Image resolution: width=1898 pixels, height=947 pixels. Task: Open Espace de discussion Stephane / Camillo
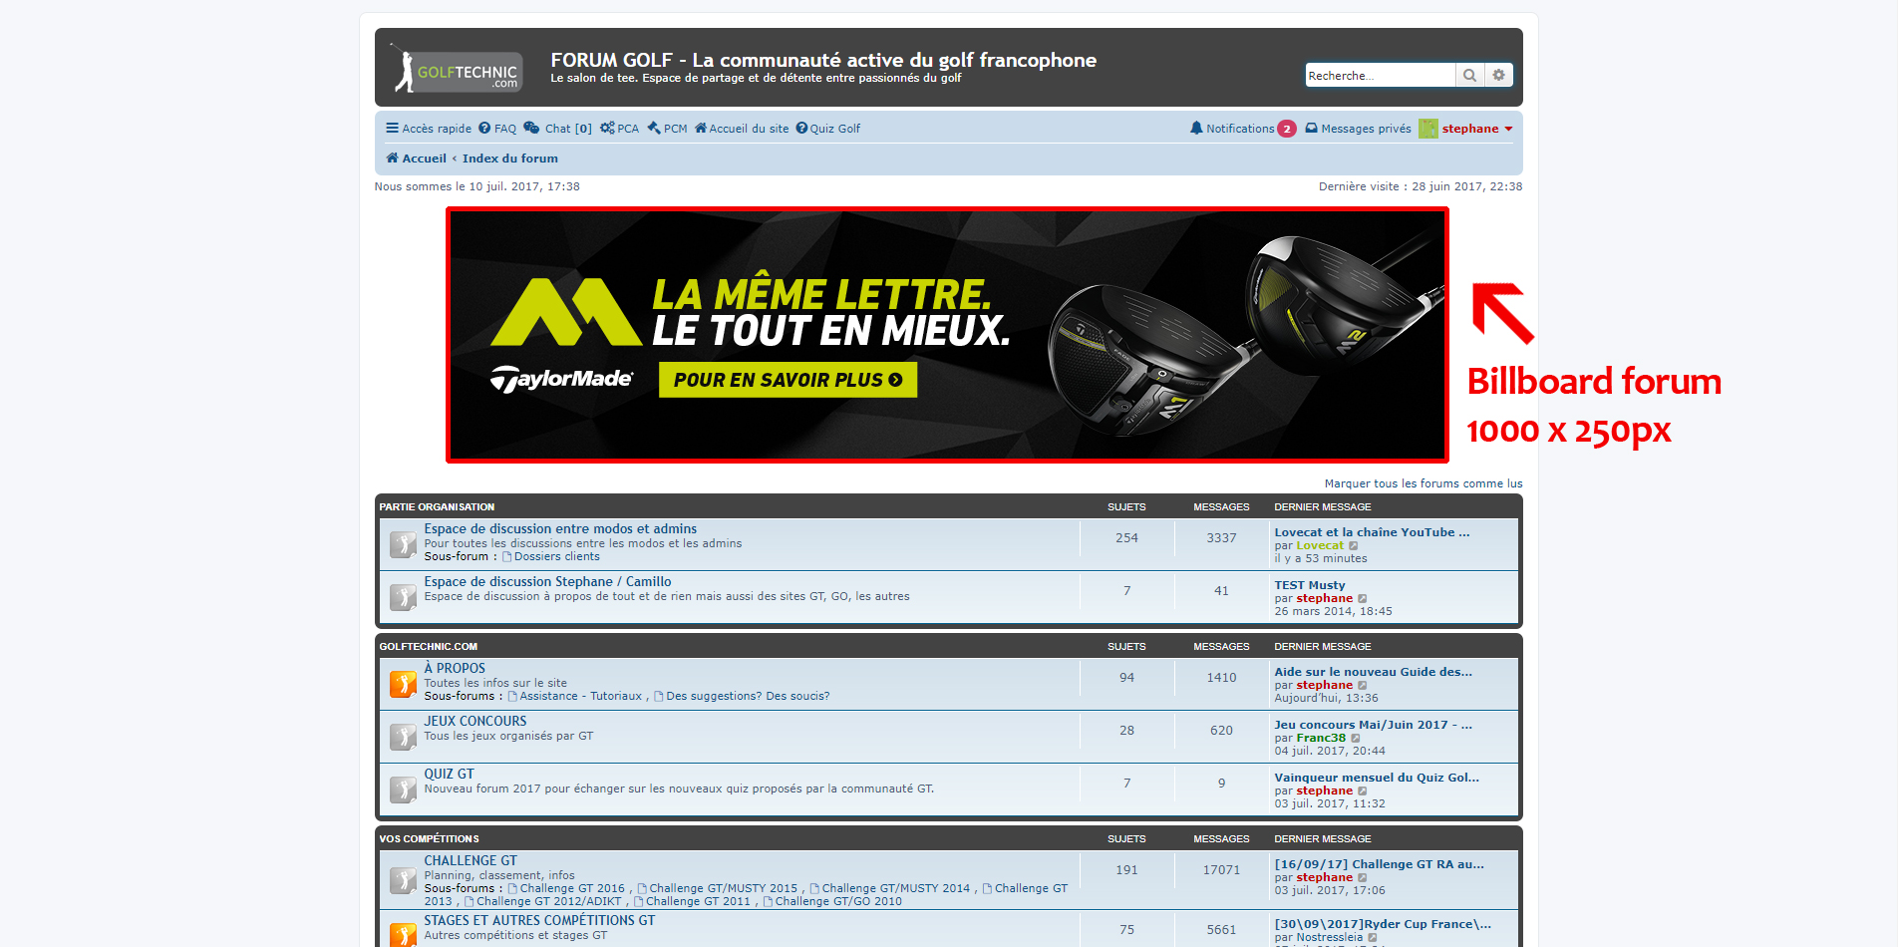(x=547, y=582)
